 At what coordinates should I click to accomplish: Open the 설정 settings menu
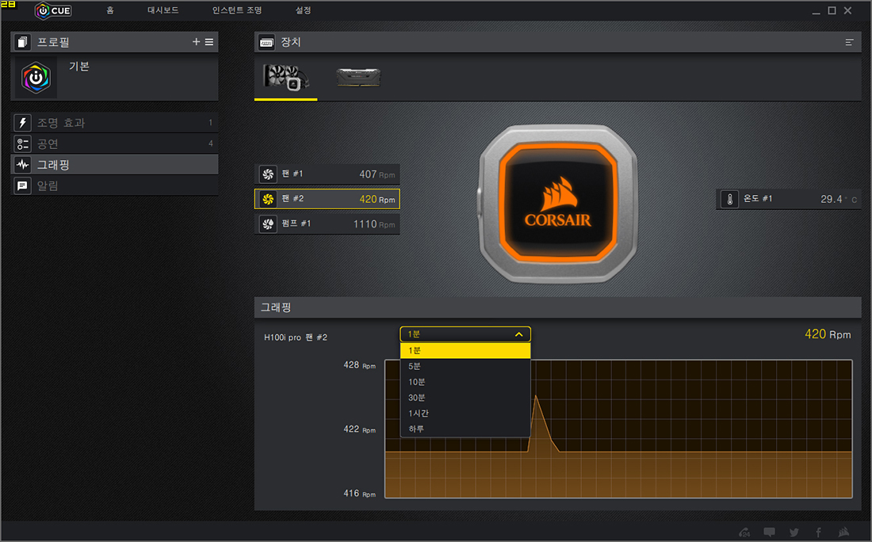303,10
